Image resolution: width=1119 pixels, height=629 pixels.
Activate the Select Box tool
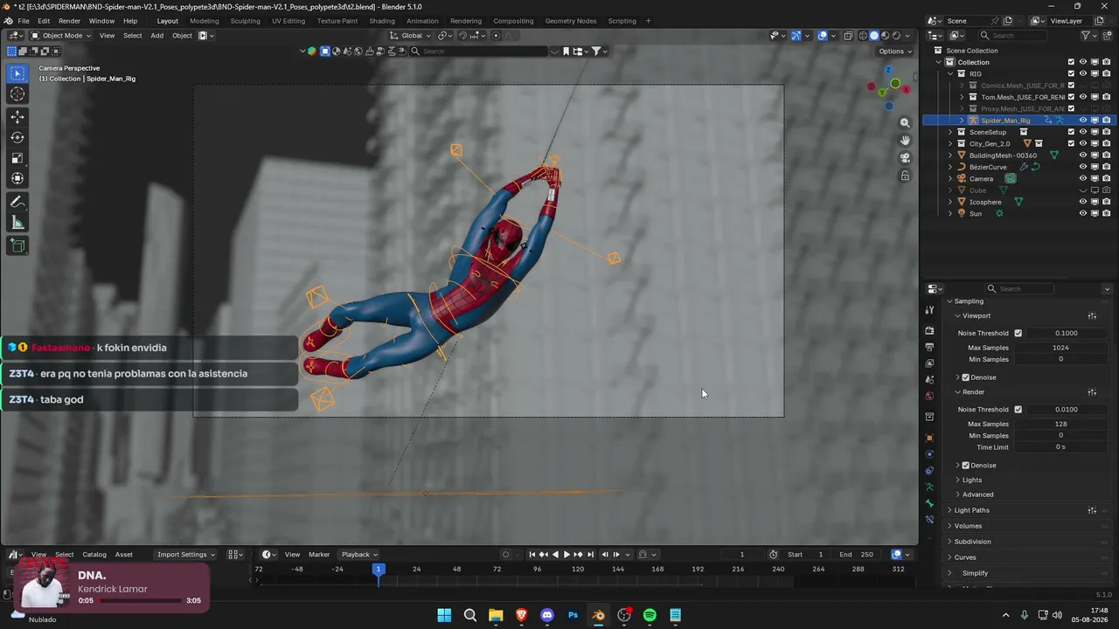tap(17, 73)
